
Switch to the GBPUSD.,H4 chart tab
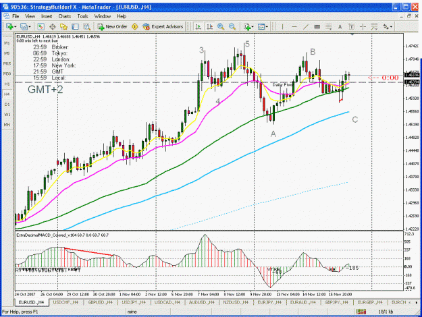(x=100, y=302)
